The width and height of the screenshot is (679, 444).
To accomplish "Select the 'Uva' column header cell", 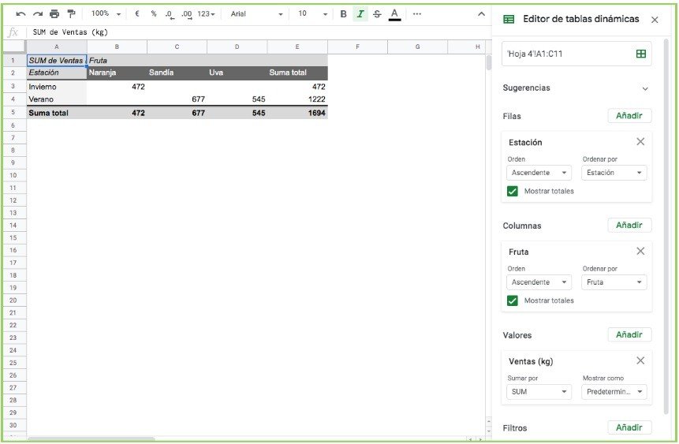I will [237, 73].
